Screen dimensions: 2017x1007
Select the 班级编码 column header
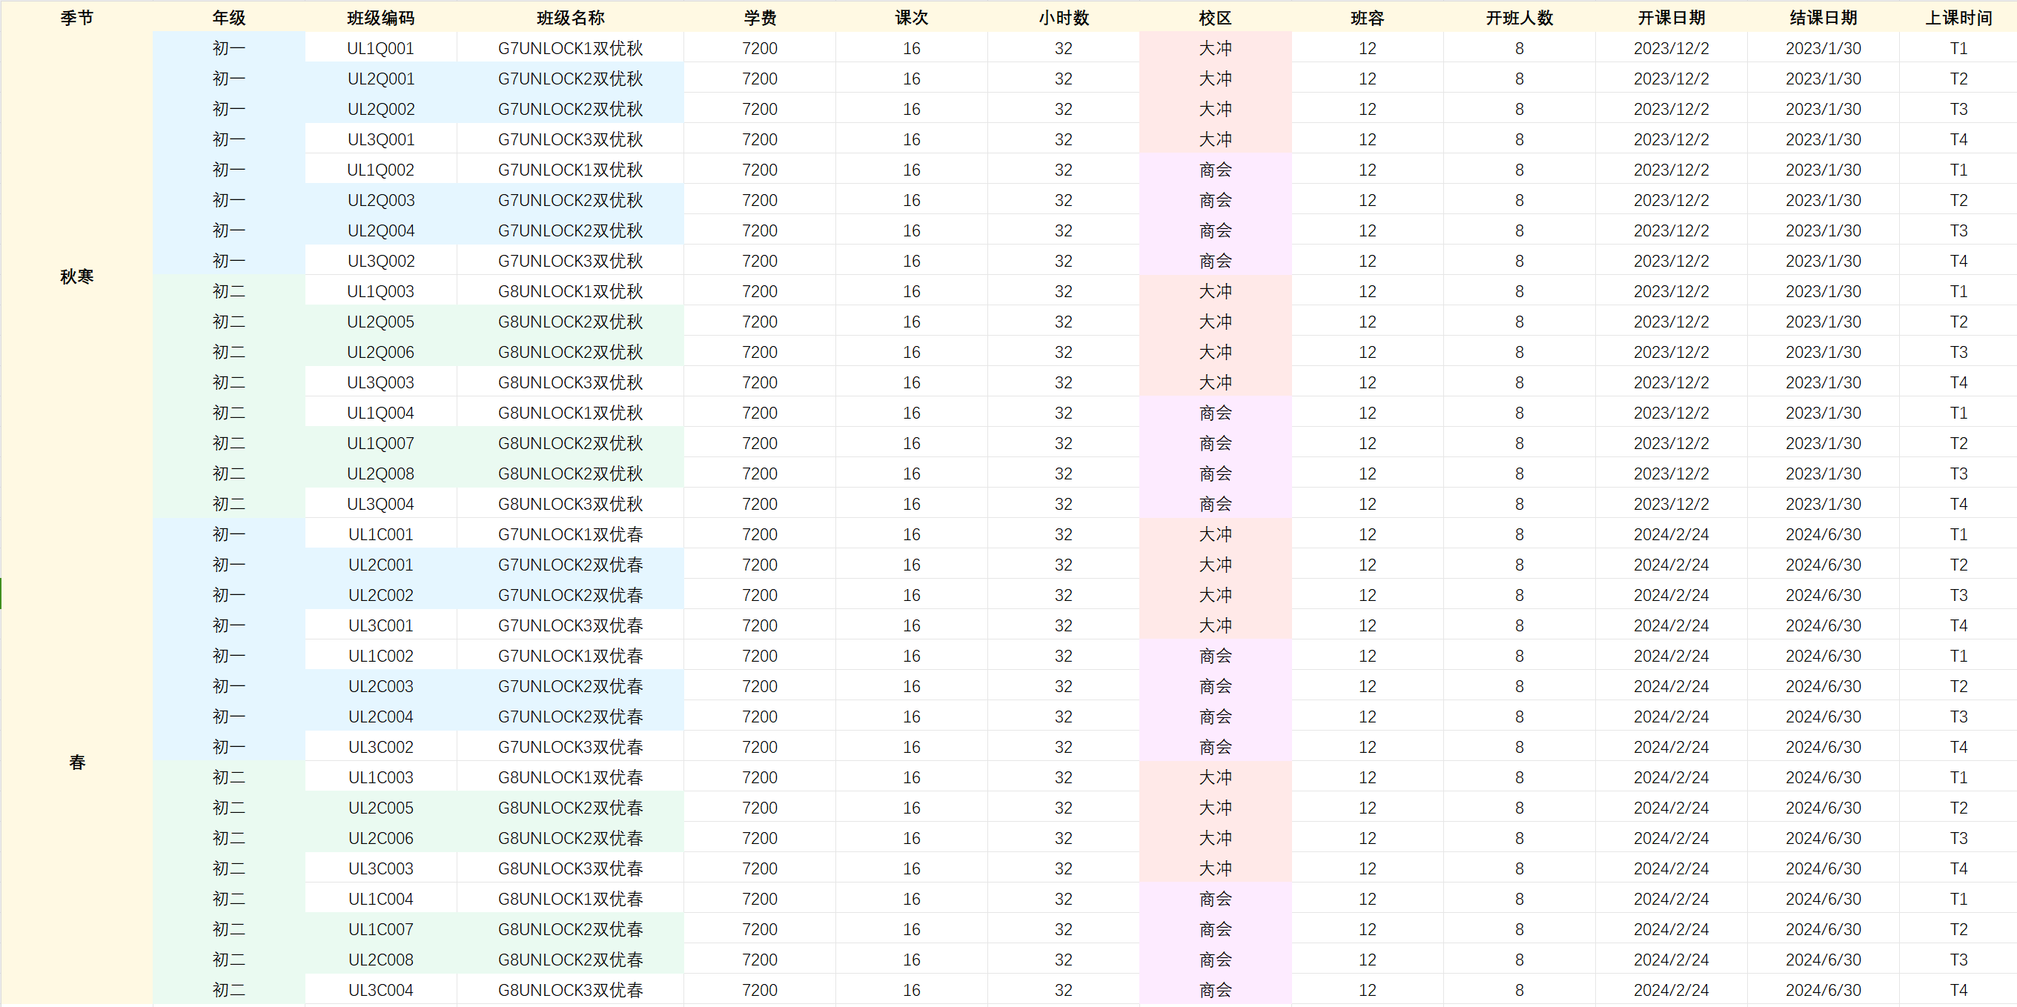[x=380, y=17]
